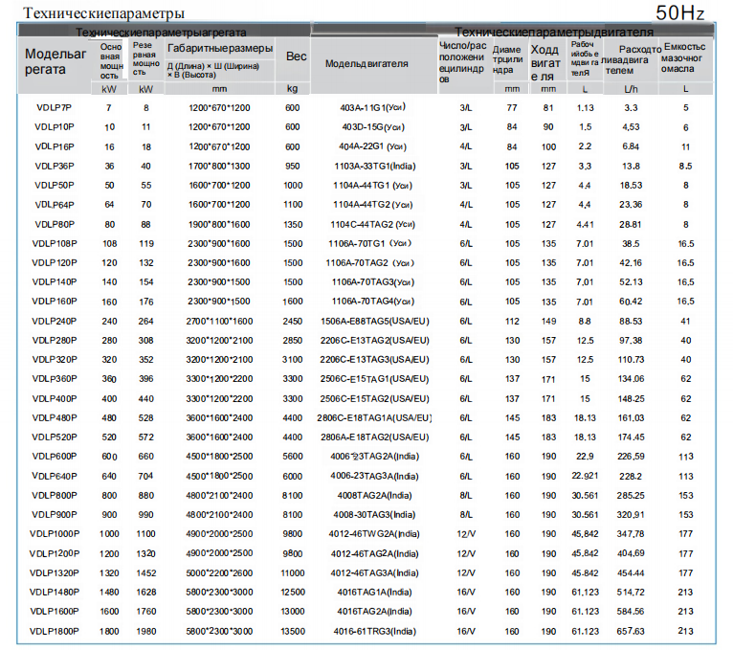733x650 pixels.
Task: Click the 50Hz frequency label
Action: coord(679,12)
